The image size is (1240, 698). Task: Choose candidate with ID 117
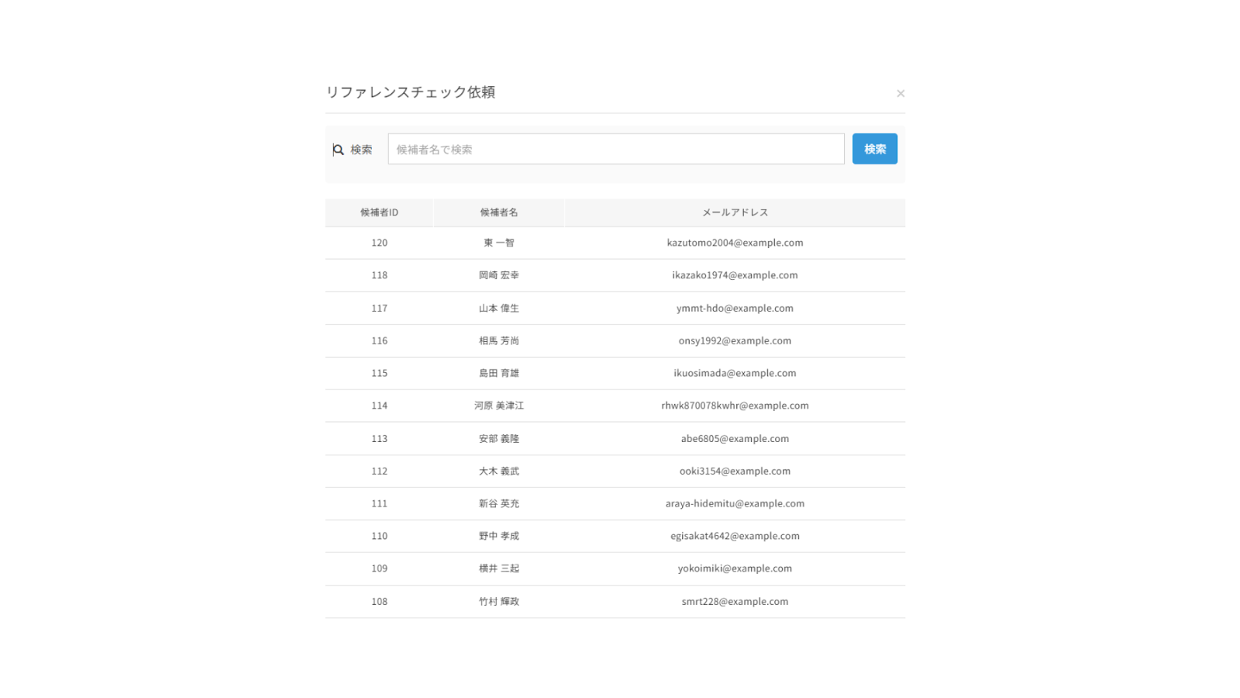point(379,308)
